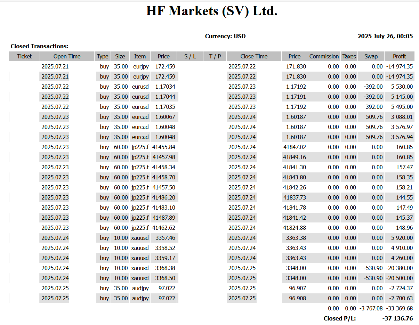Click the Profit column header
Image resolution: width=419 pixels, height=325 pixels.
399,56
